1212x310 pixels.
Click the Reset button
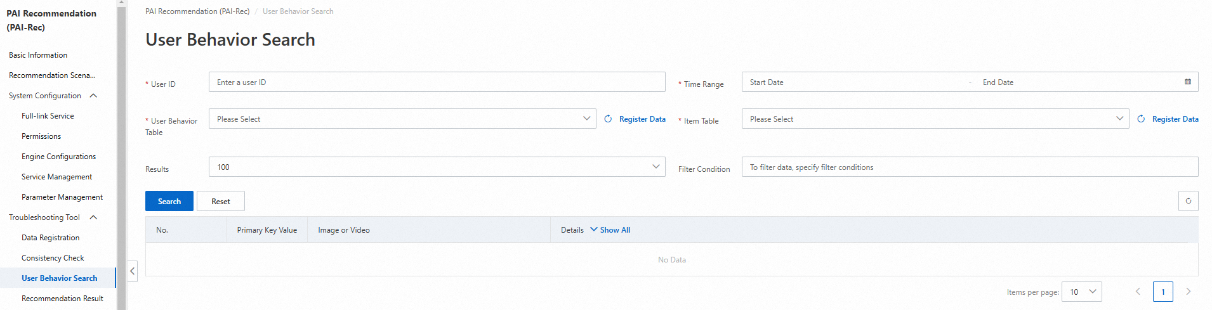click(x=221, y=201)
